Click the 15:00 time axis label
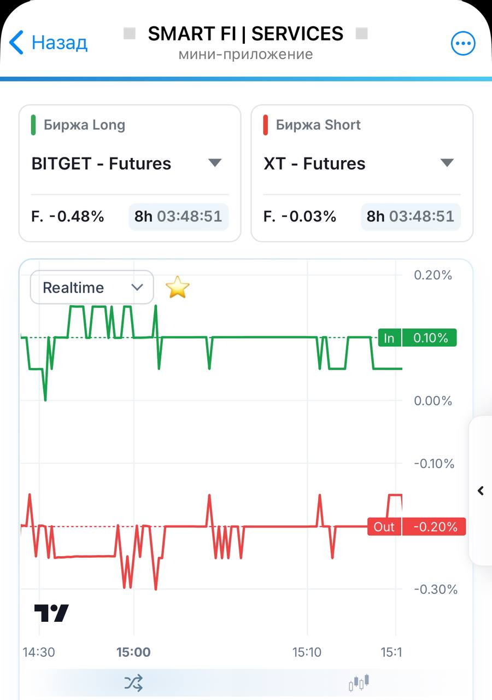 pyautogui.click(x=133, y=652)
